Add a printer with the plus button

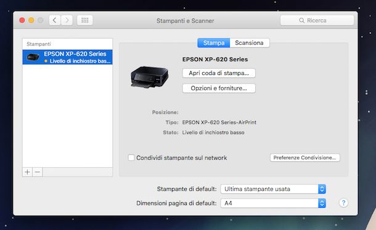click(x=27, y=172)
